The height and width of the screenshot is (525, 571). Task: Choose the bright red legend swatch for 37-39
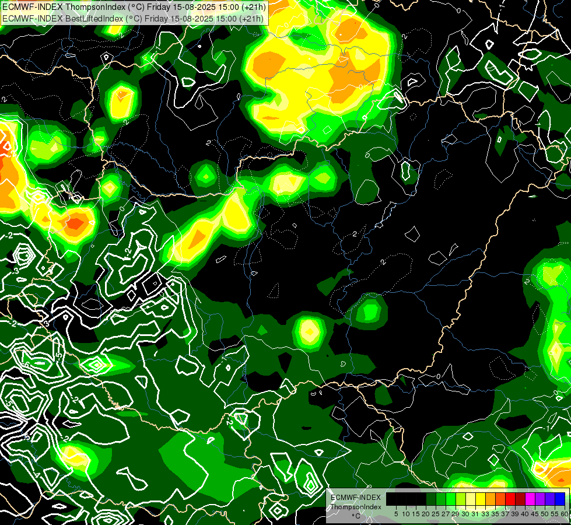click(x=510, y=499)
